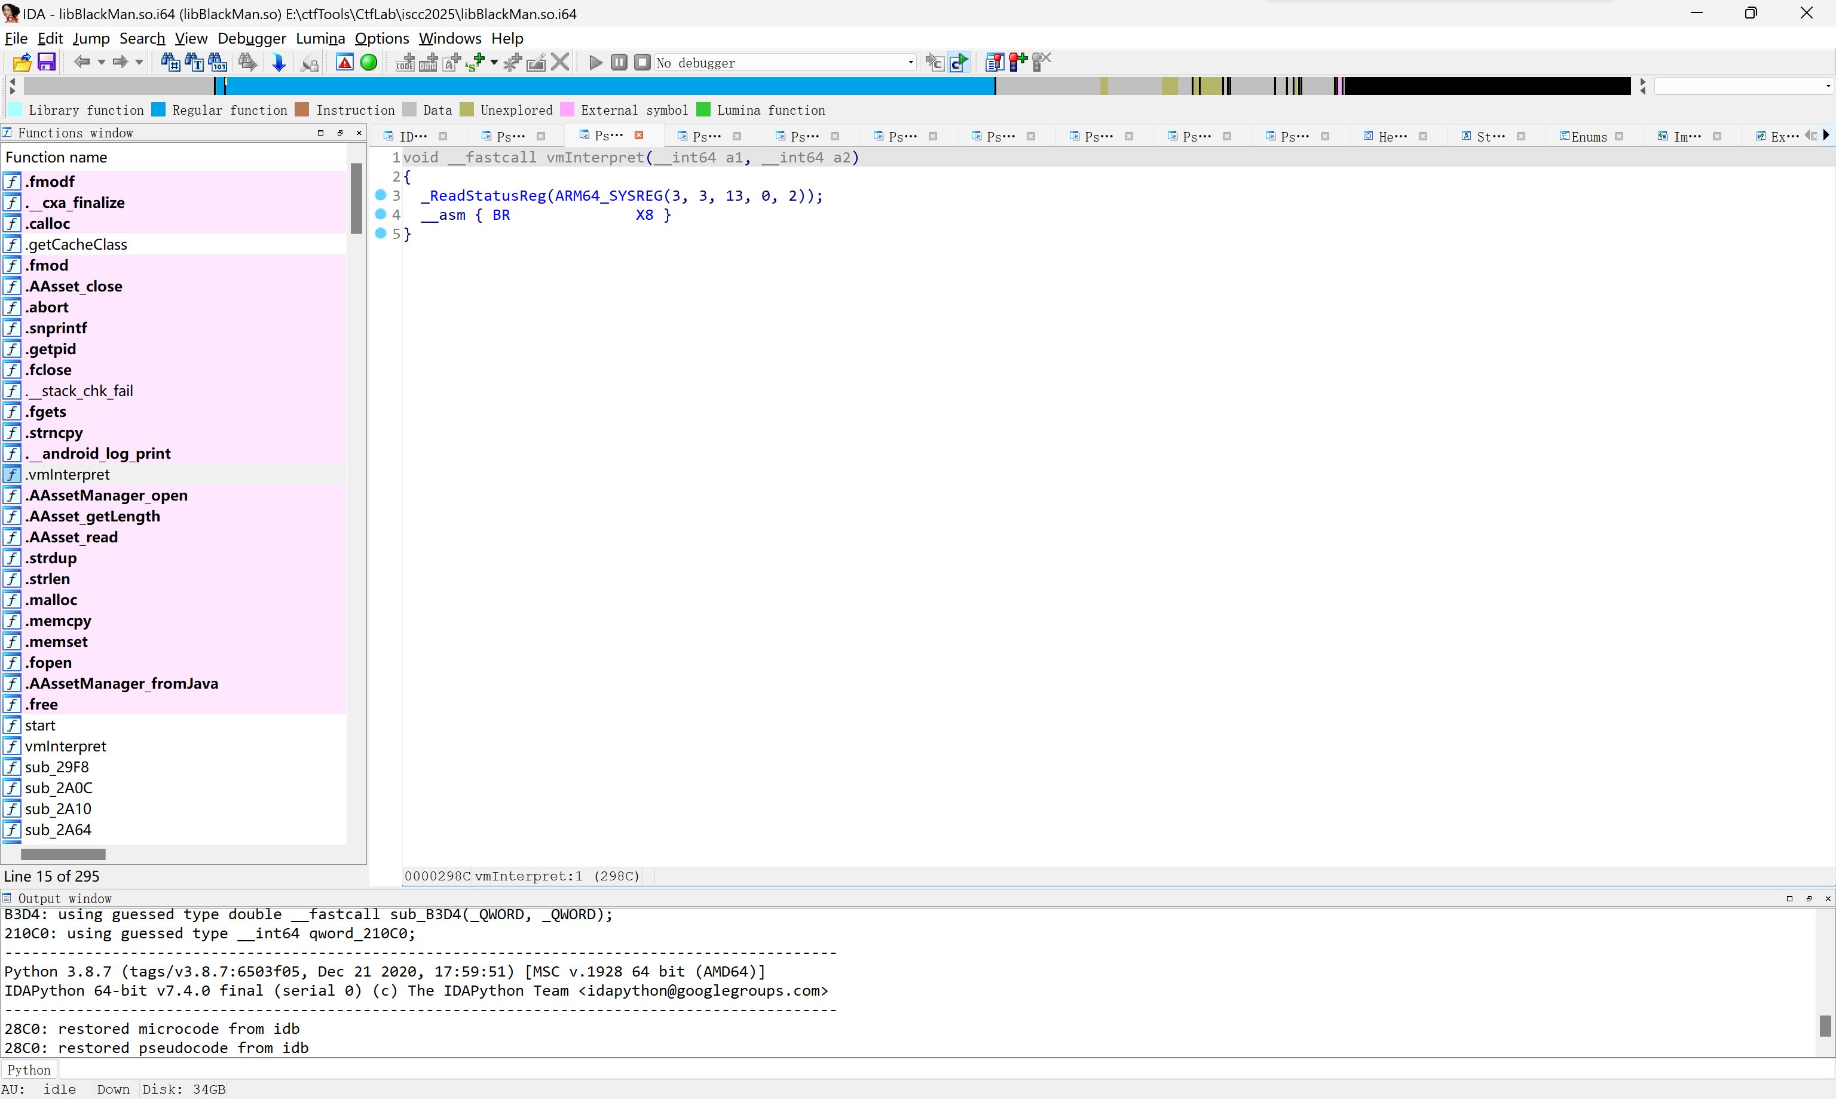Click the breakpoint list icon

pyautogui.click(x=994, y=63)
